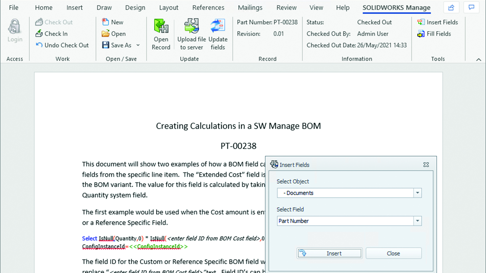Click the Insert button in dialog

[330, 253]
